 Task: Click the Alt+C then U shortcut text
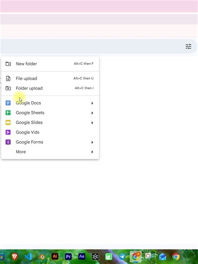(x=83, y=78)
